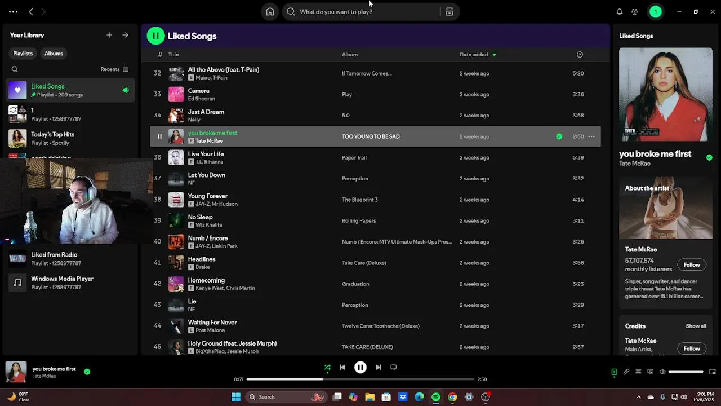Go to Spotify Home
This screenshot has height=406, width=721.
270,12
